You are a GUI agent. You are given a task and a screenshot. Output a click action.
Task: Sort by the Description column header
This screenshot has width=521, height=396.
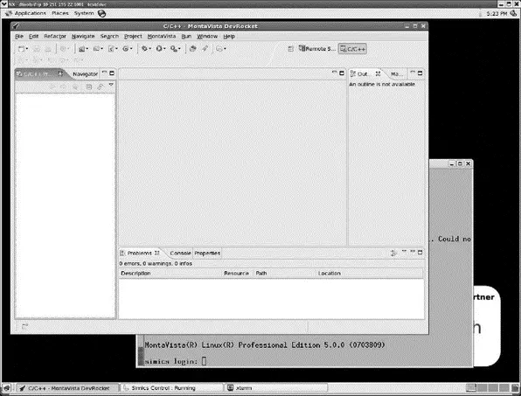point(170,274)
